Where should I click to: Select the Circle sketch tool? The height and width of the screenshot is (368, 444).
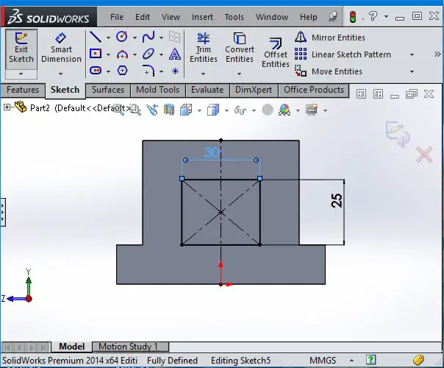point(122,37)
